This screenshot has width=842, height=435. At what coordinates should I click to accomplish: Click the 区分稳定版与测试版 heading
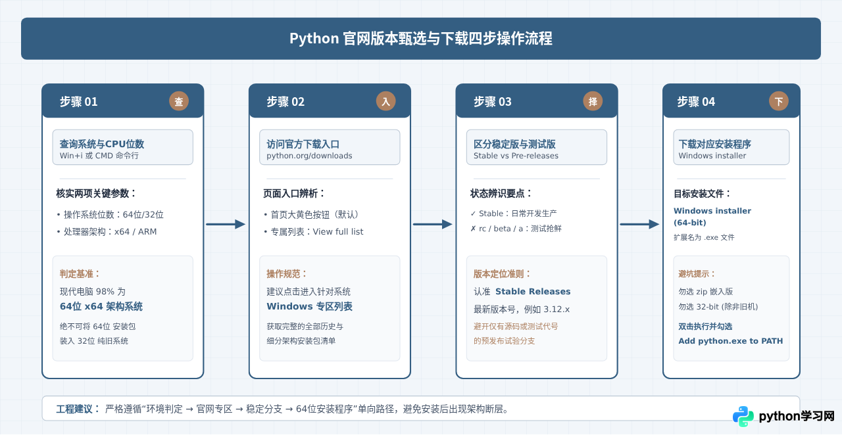tap(515, 144)
